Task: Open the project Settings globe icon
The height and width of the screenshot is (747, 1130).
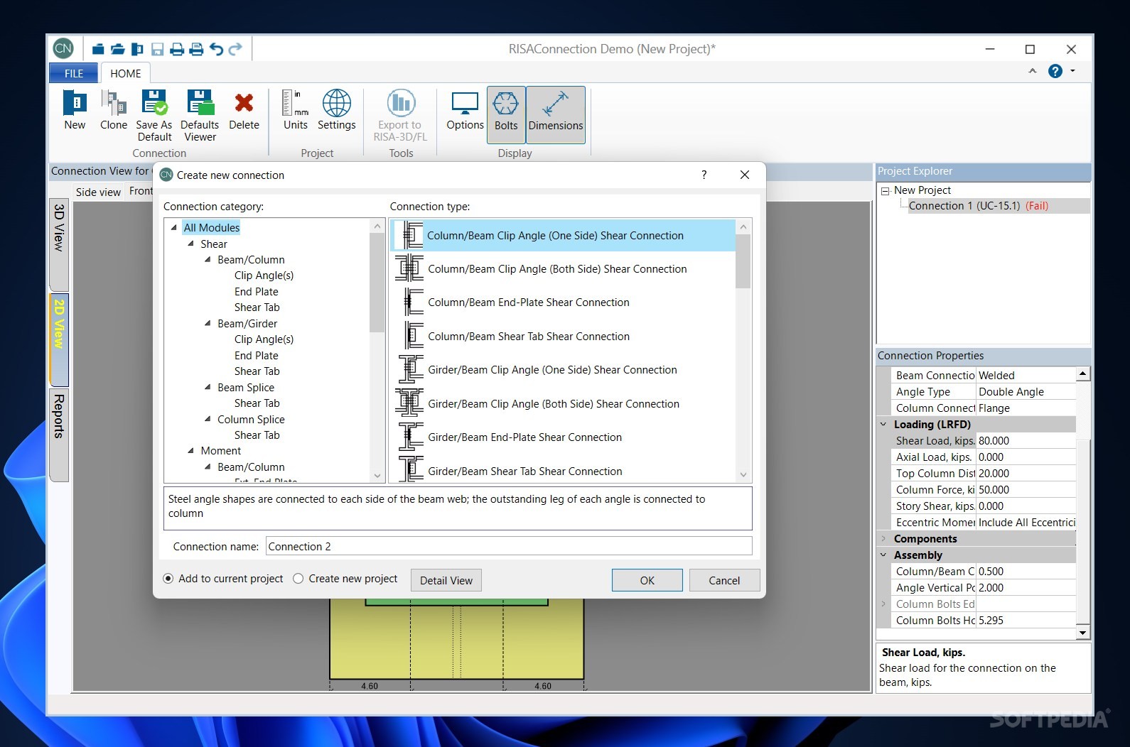Action: click(x=336, y=111)
